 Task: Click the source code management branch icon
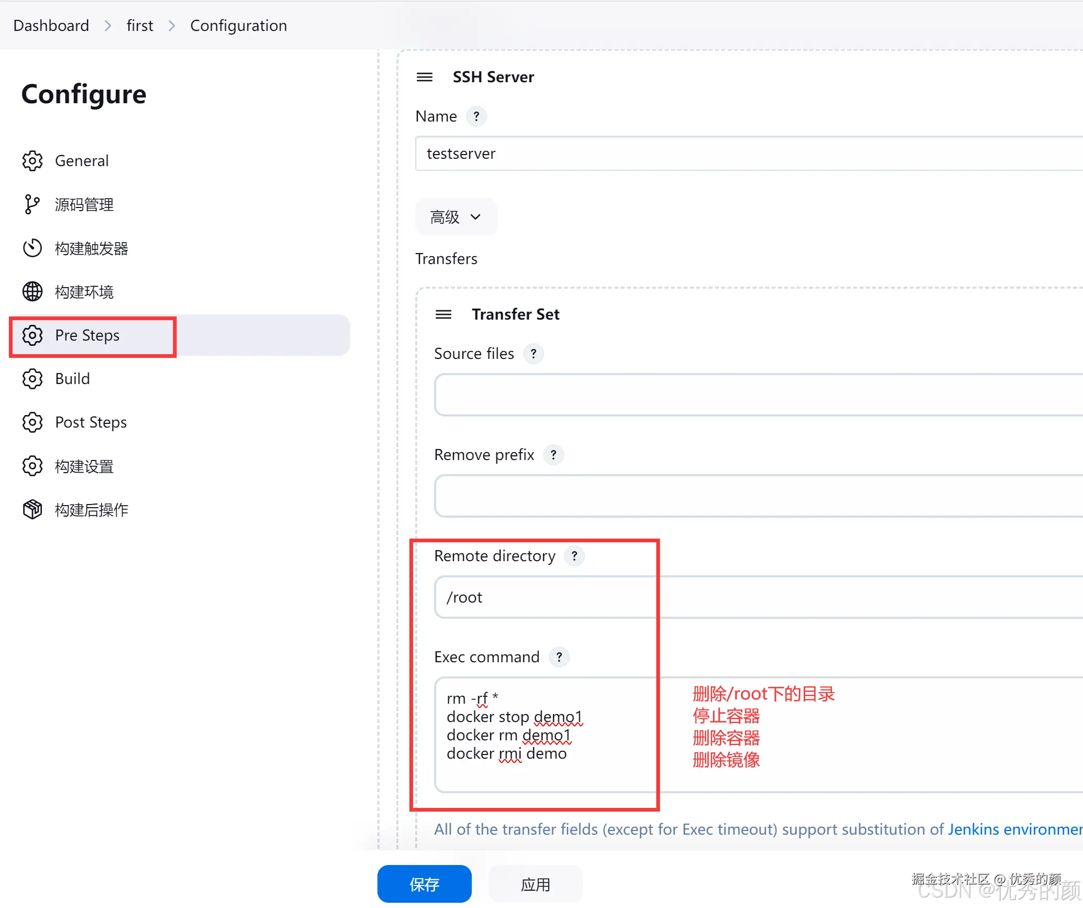[x=31, y=204]
